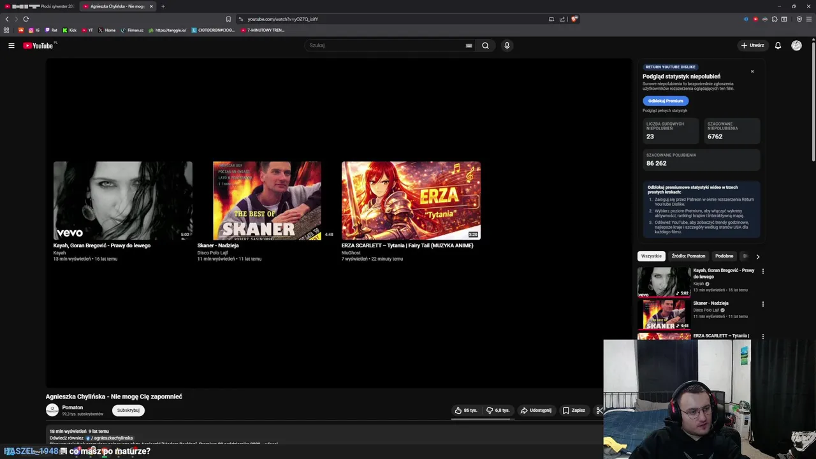816x459 pixels.
Task: Go back with browser back arrow
Action: tap(7, 19)
